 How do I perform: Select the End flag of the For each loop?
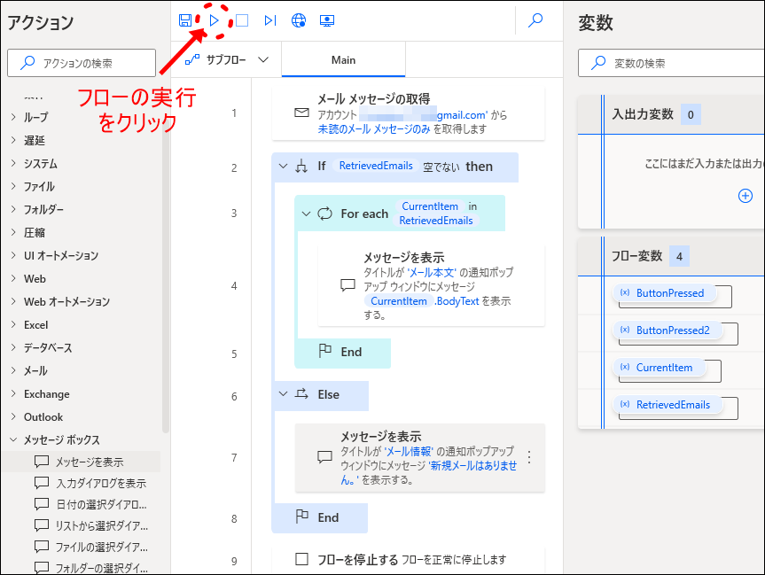click(x=342, y=352)
